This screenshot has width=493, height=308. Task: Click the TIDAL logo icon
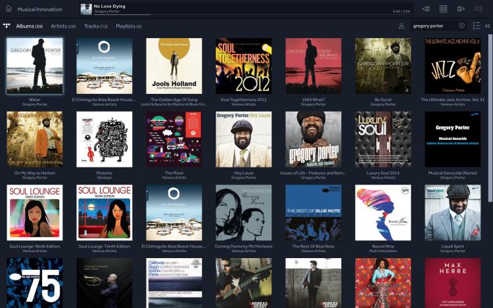pos(7,26)
